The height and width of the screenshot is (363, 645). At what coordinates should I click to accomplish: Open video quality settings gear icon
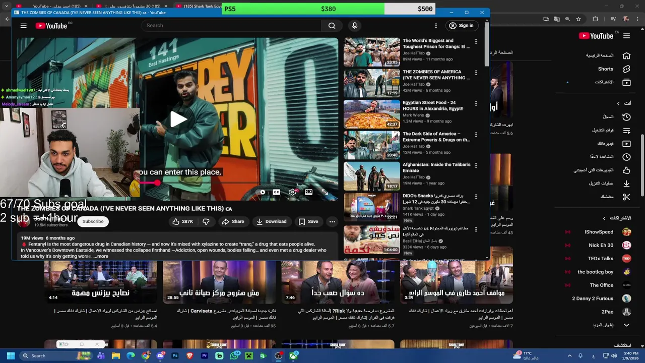[292, 192]
